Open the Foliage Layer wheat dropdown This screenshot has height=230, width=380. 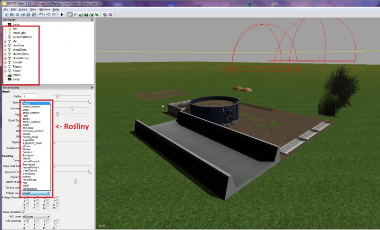click(36, 193)
